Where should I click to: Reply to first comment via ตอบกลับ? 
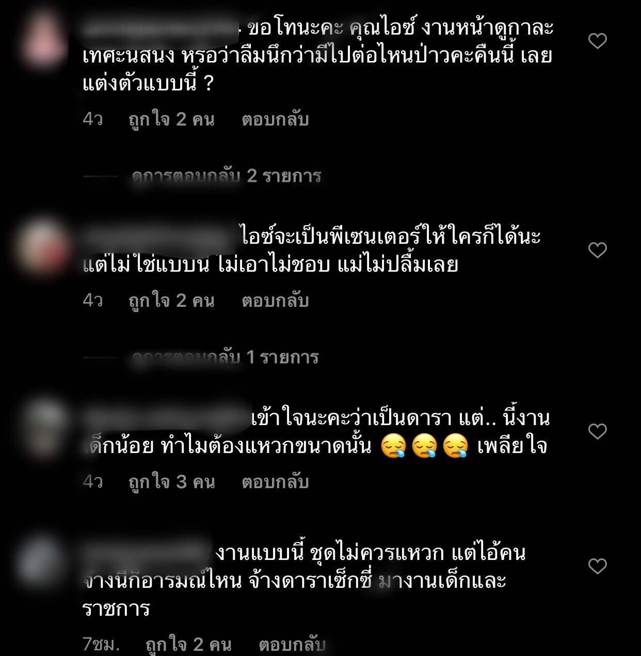(275, 119)
